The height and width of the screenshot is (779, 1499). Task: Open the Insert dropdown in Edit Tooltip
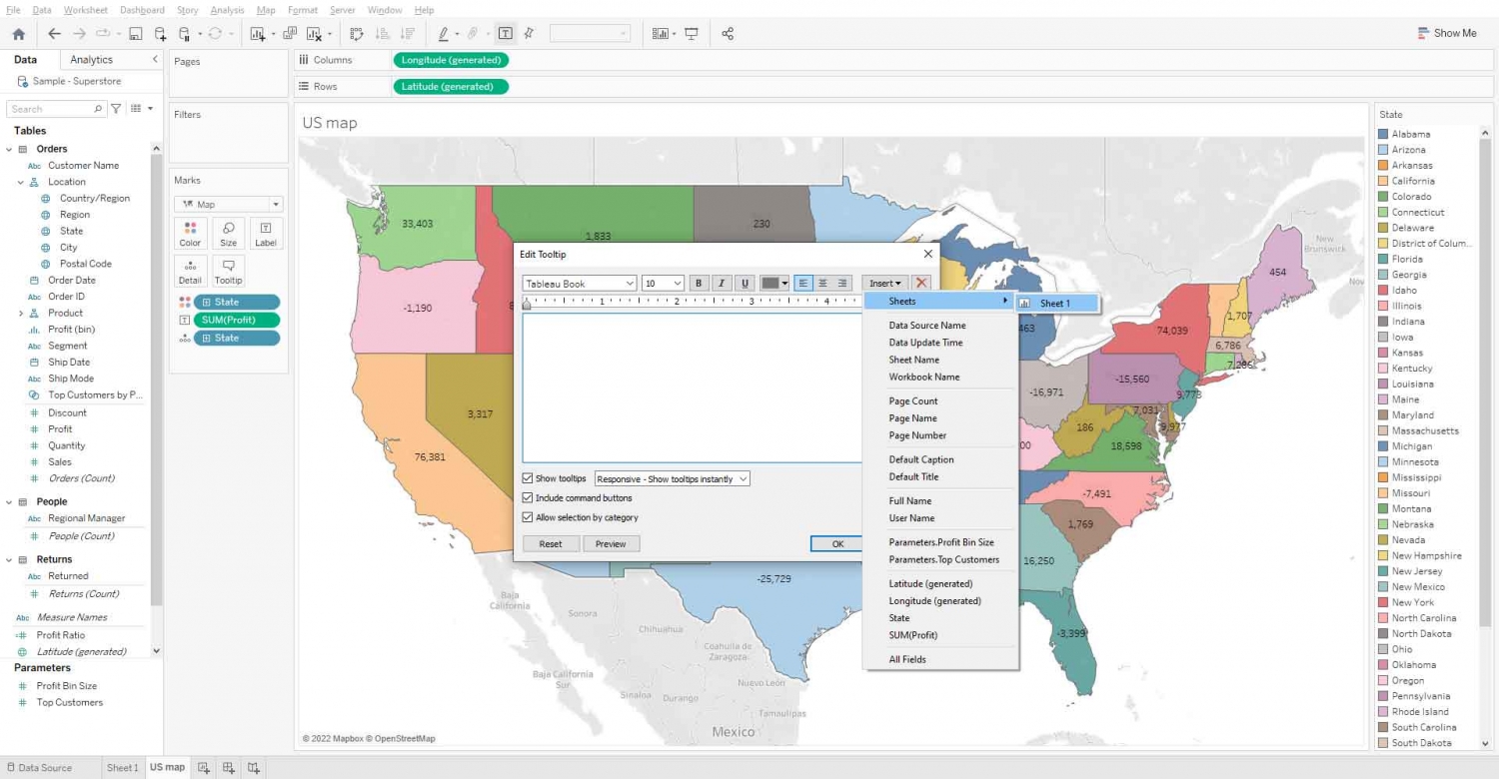(883, 283)
